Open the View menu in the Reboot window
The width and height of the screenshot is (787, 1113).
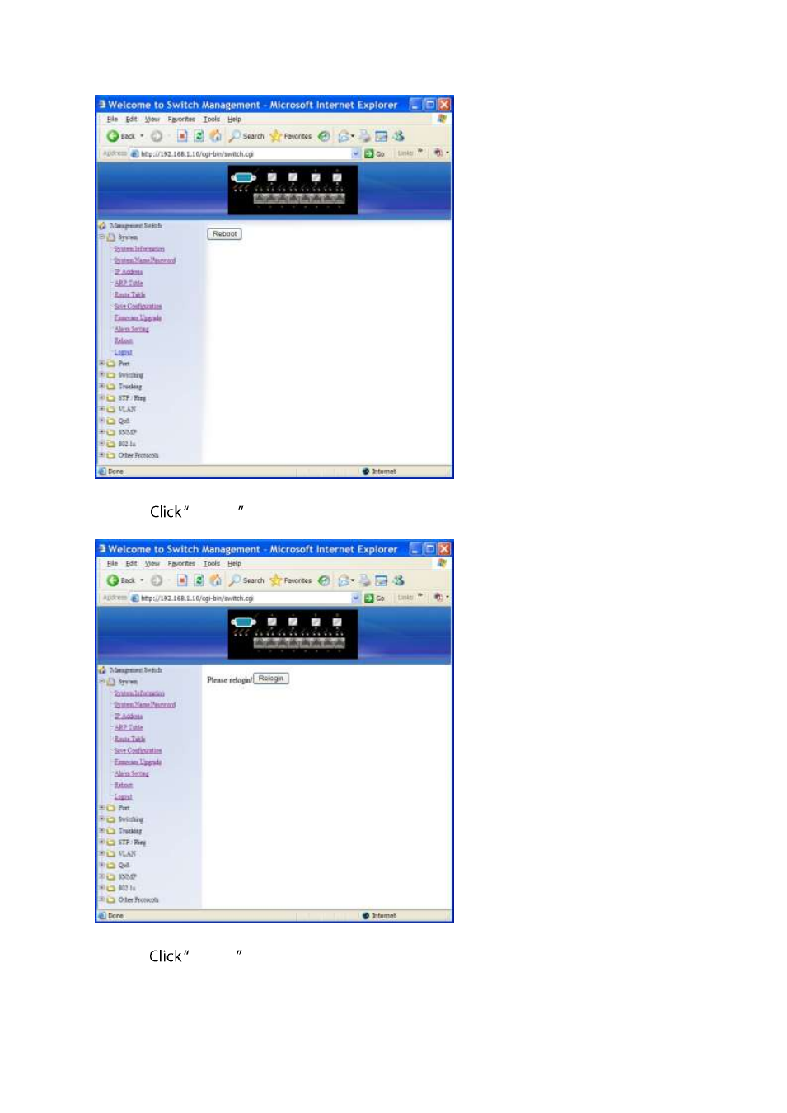click(152, 119)
